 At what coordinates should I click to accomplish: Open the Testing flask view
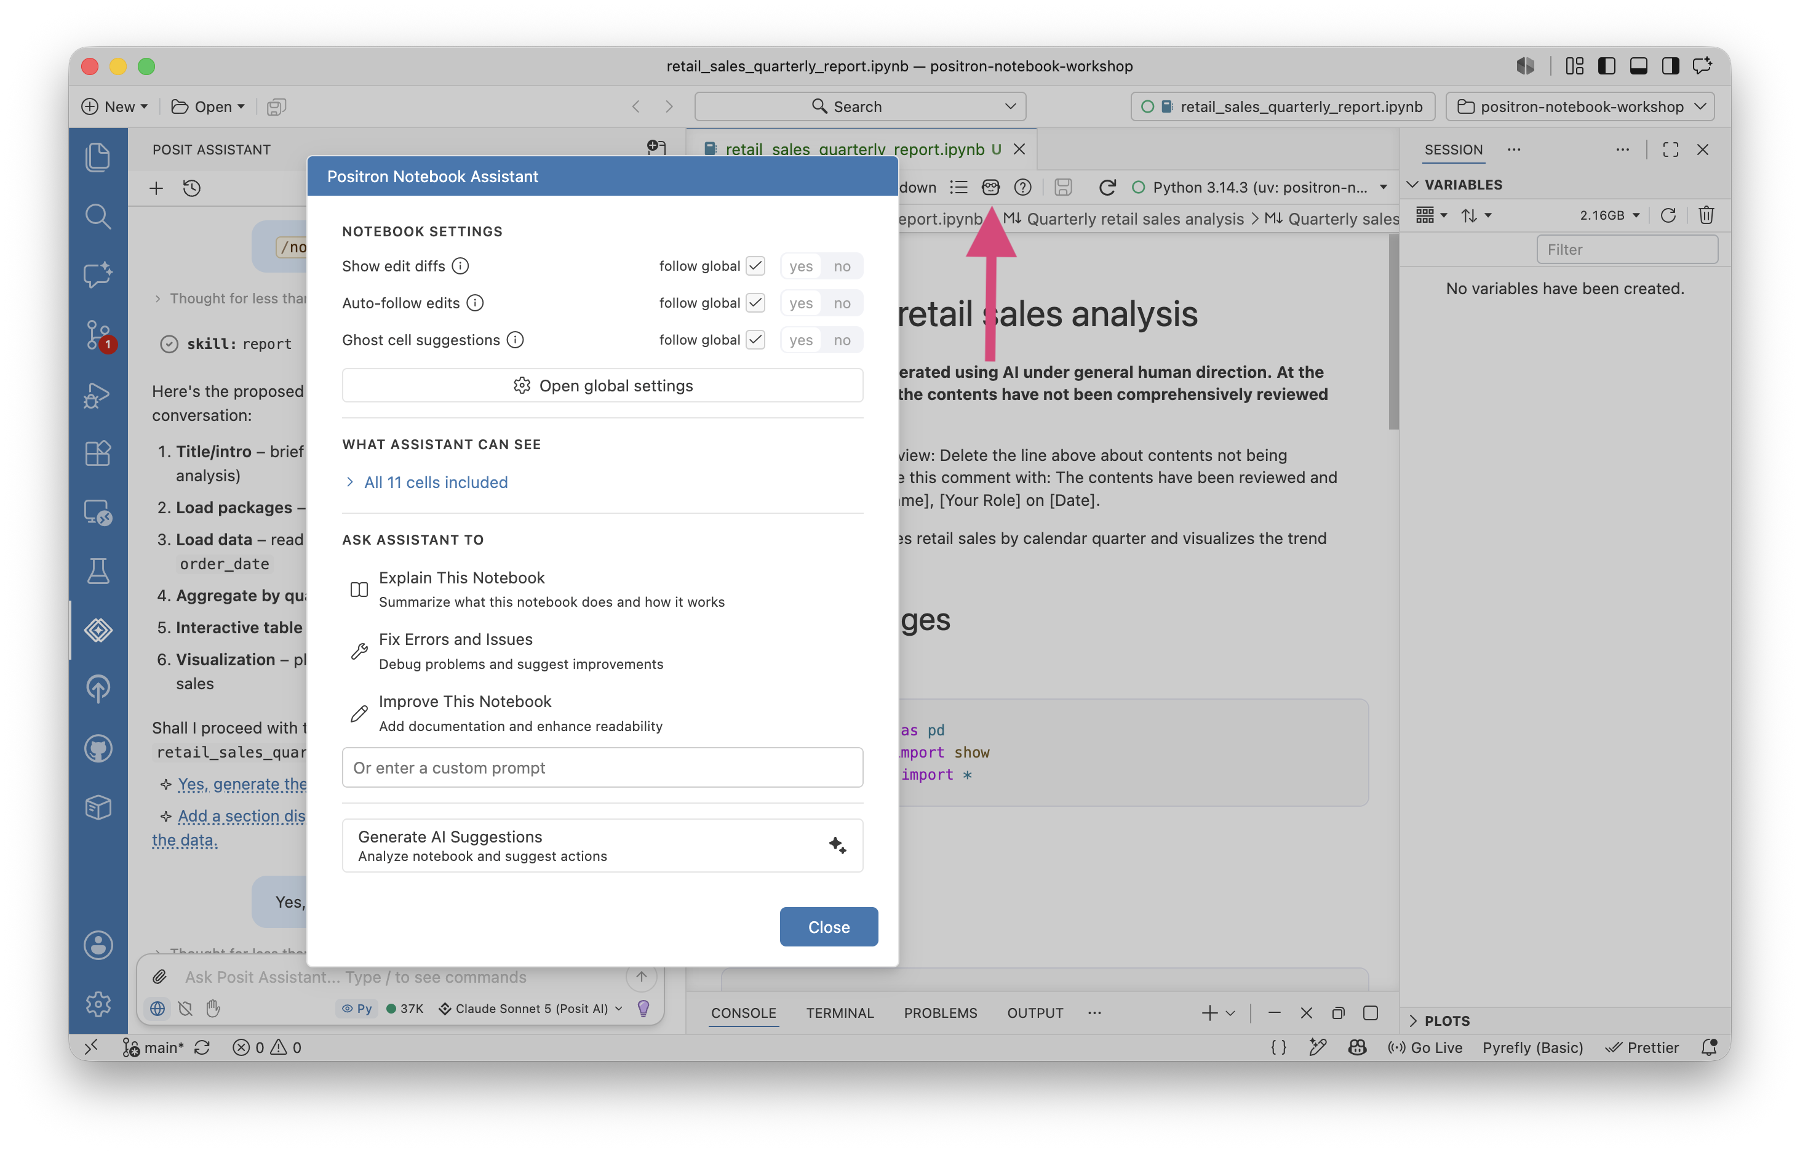tap(98, 572)
